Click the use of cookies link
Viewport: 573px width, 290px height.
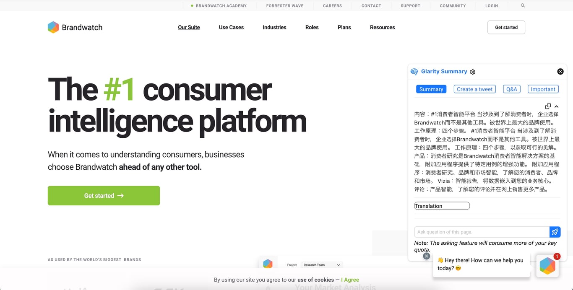pyautogui.click(x=315, y=280)
